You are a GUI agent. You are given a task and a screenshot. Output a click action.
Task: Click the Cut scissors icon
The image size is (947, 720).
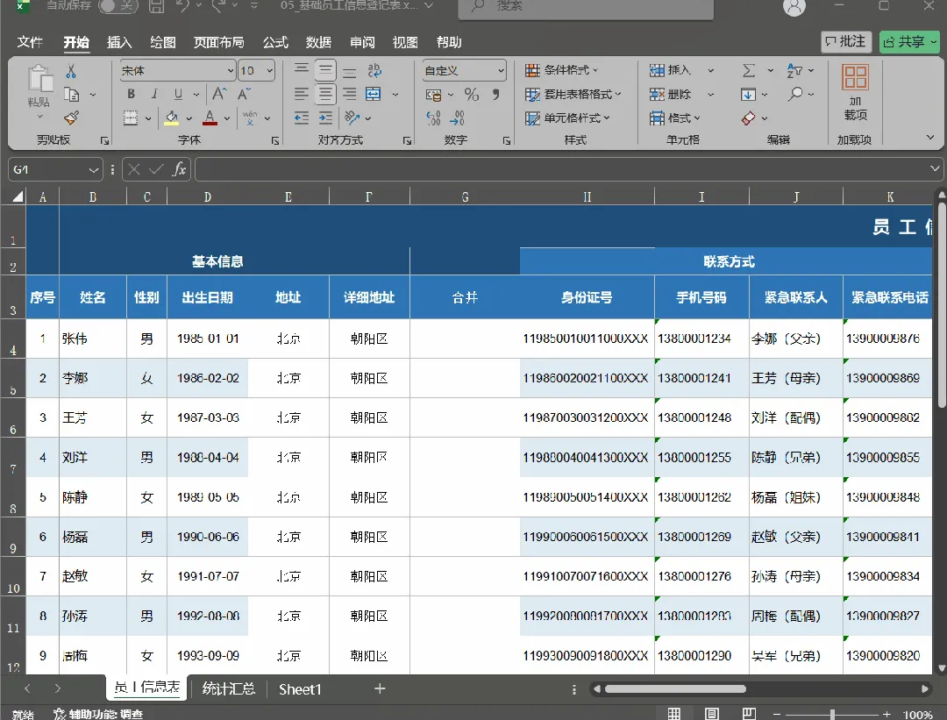[71, 71]
